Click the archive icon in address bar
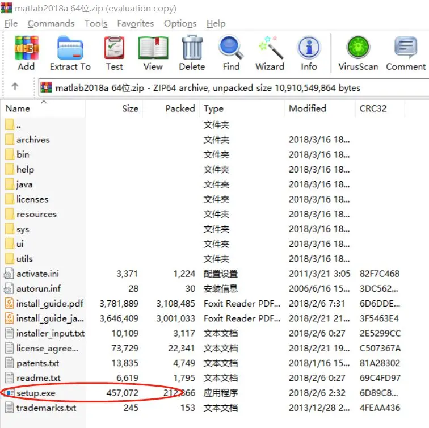The height and width of the screenshot is (428, 429). tap(46, 87)
